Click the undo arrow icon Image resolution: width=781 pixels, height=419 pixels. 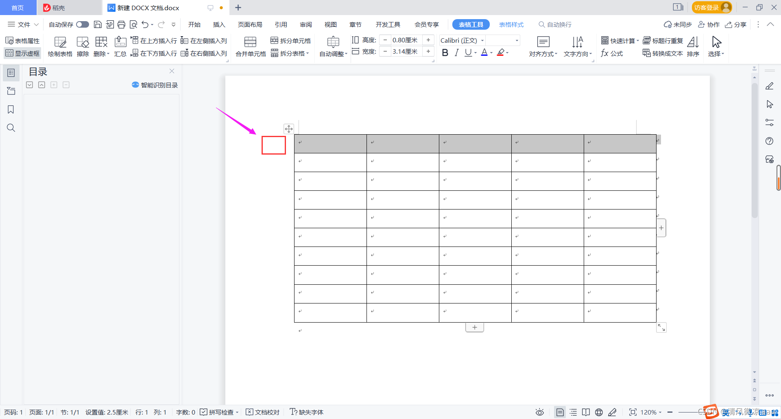pyautogui.click(x=145, y=24)
